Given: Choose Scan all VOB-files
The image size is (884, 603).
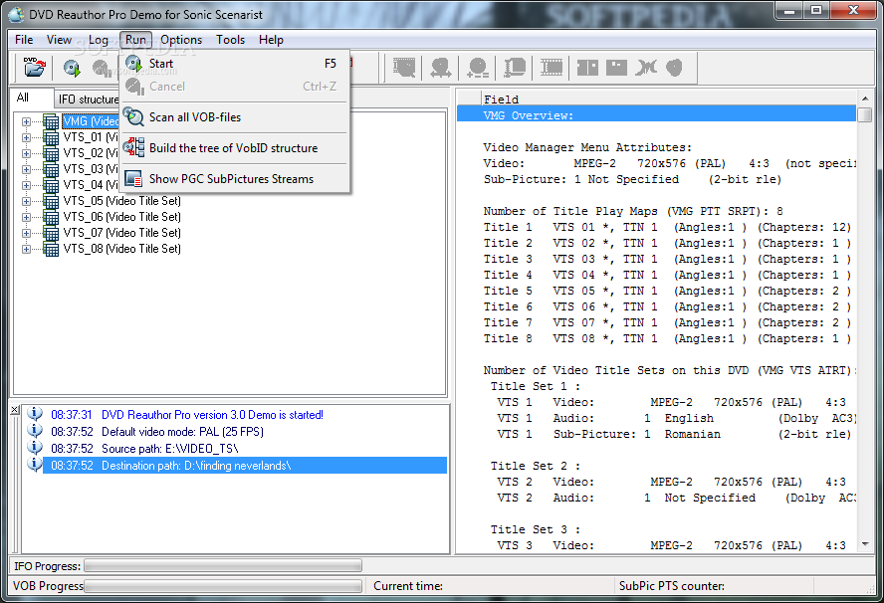Looking at the screenshot, I should click(234, 116).
